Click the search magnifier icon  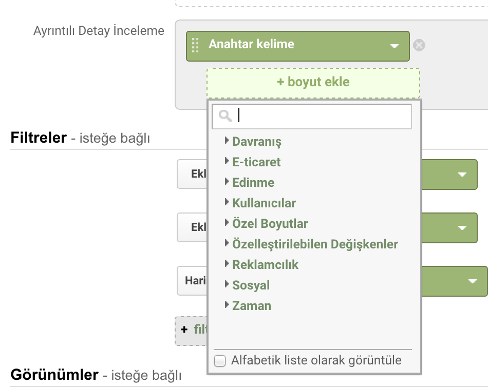click(x=225, y=117)
